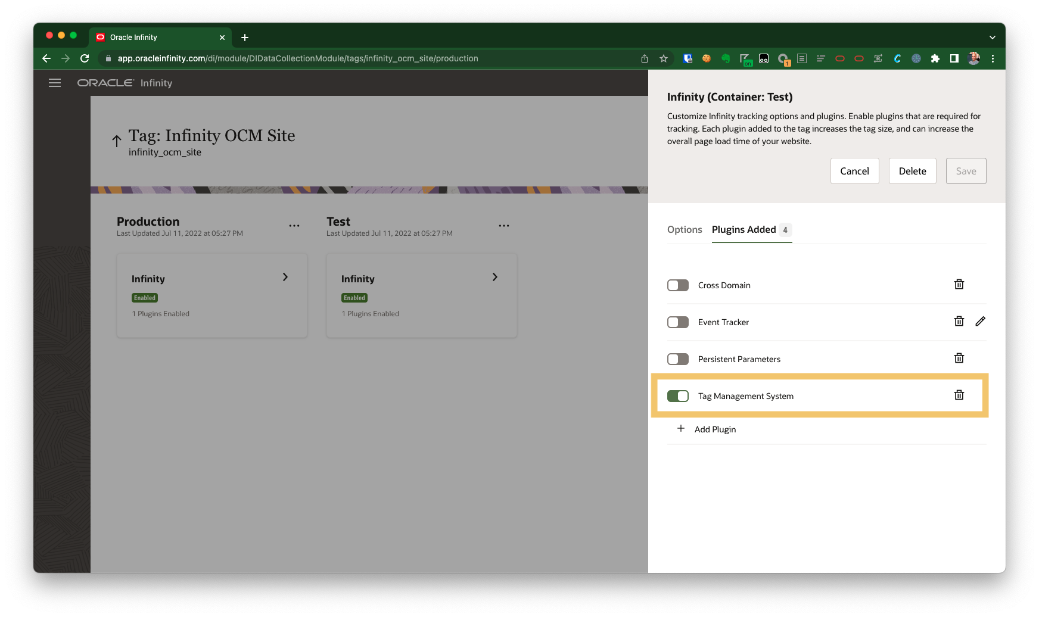Click the back arrow above the tag title
1039x617 pixels.
[116, 141]
